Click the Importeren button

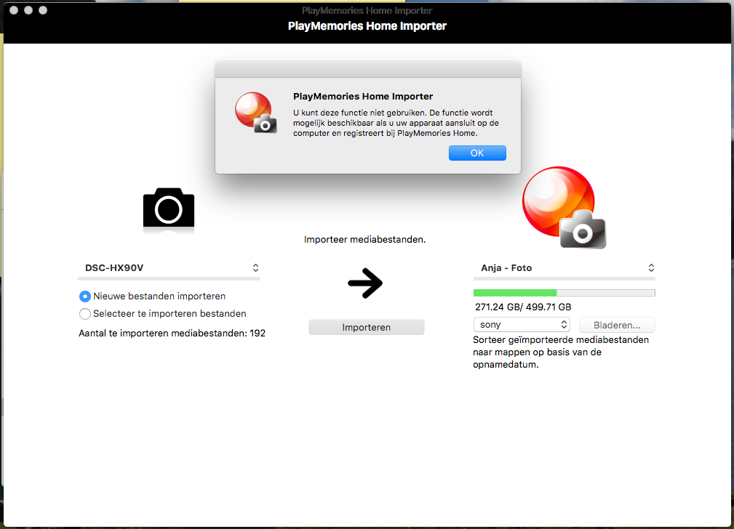pos(366,328)
